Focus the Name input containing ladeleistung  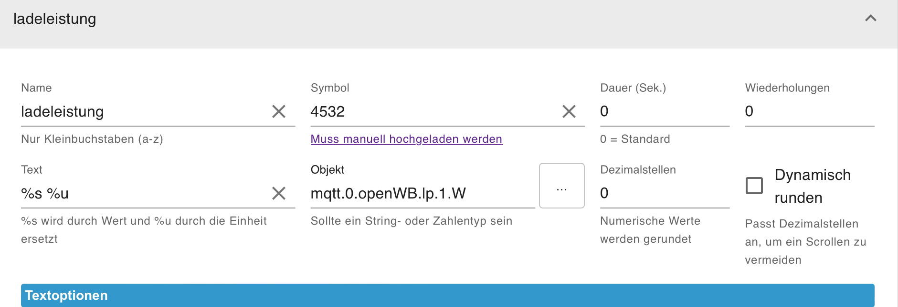(143, 112)
